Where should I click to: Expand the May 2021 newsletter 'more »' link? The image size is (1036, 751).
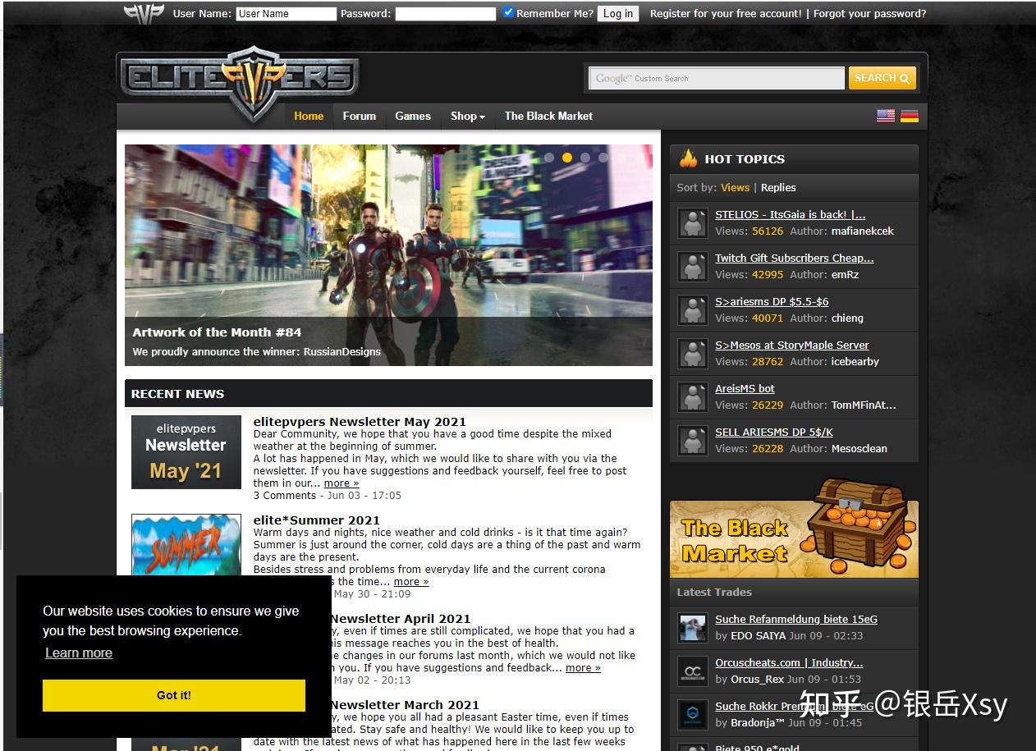click(x=342, y=483)
